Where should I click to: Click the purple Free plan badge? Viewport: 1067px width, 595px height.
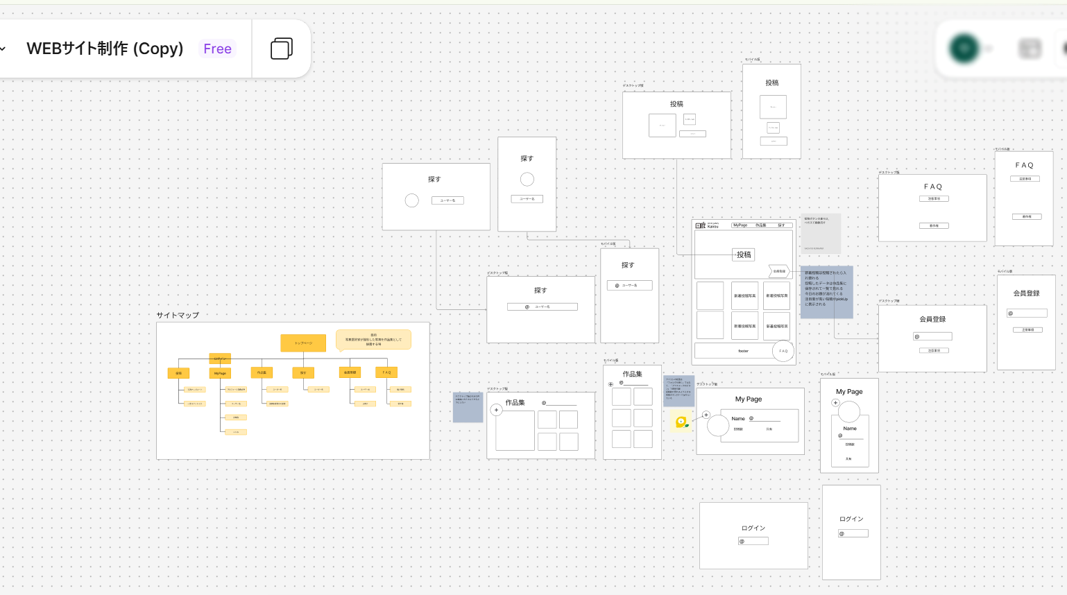[217, 49]
